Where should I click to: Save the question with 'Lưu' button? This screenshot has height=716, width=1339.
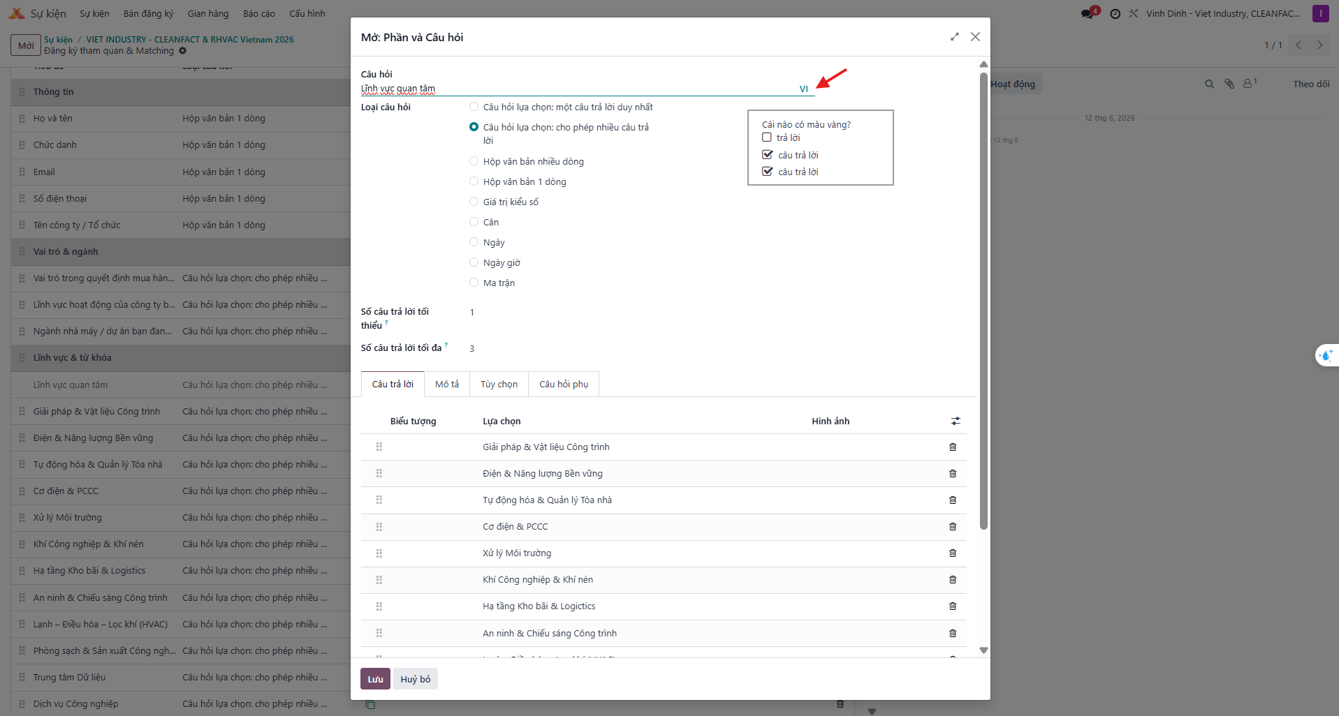coord(375,679)
